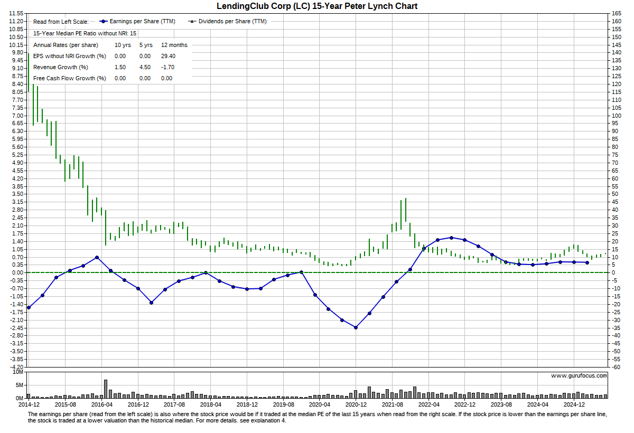Click the -60 label on right axis
Viewport: 634px width, 433px height.
click(x=617, y=367)
